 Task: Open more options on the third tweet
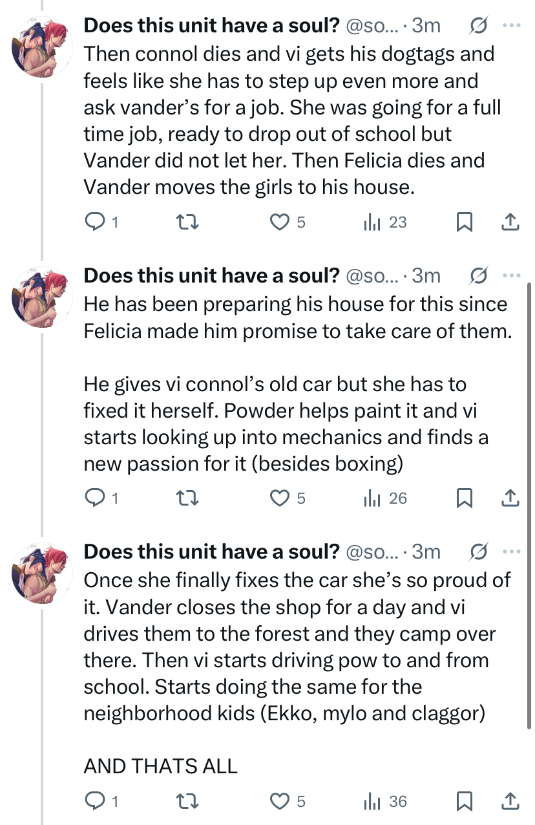512,552
